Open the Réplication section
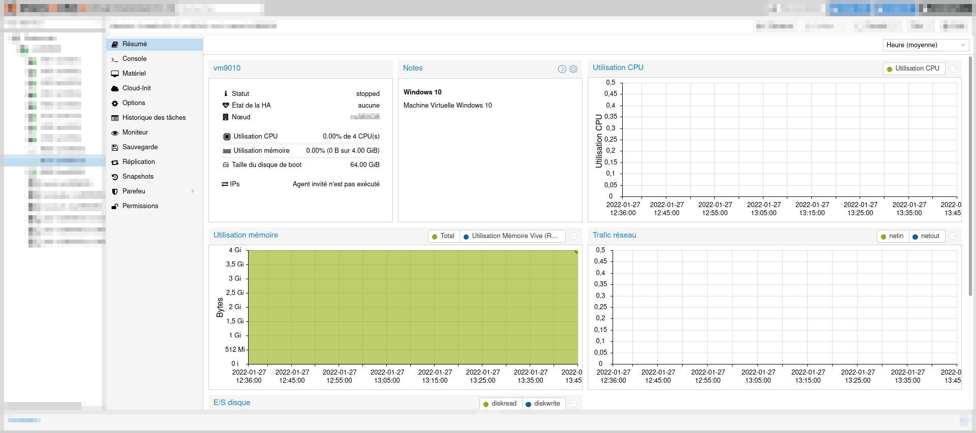This screenshot has width=976, height=433. pos(155,162)
